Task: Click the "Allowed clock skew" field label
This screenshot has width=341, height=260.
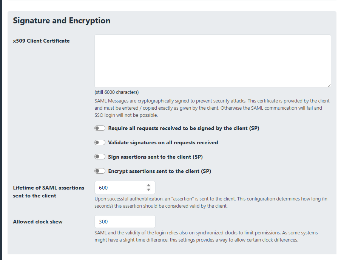Action: [38, 222]
